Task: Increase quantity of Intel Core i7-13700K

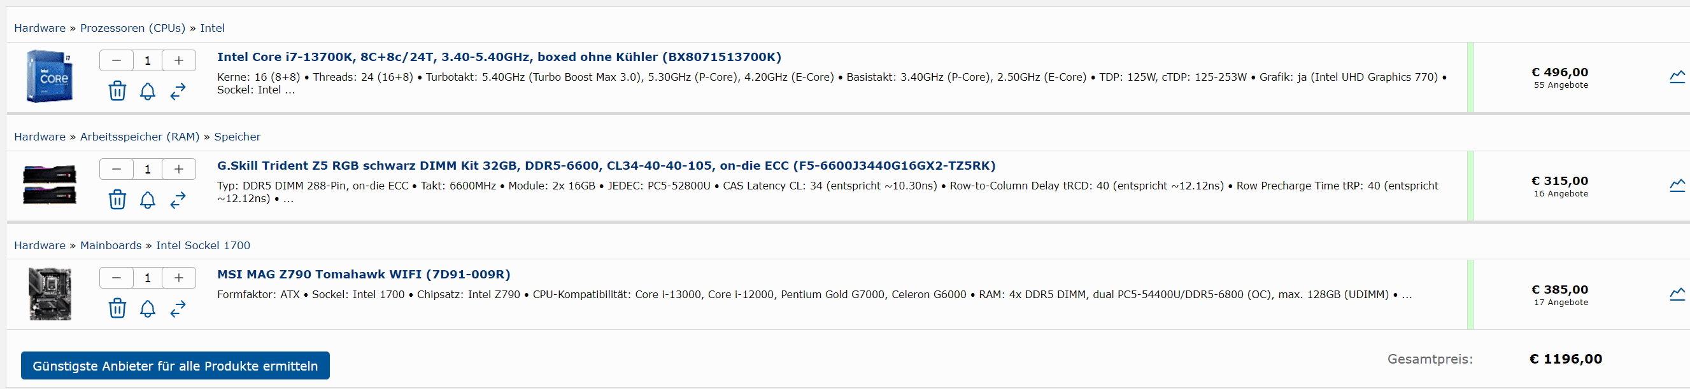Action: click(178, 61)
